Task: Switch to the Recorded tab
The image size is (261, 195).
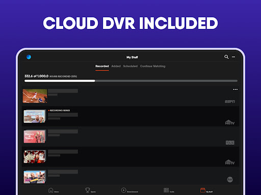Action: [x=102, y=66]
